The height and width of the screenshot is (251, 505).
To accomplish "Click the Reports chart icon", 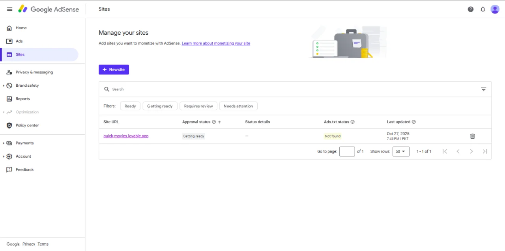I will (9, 99).
